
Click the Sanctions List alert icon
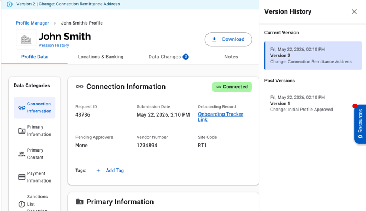[21, 204]
